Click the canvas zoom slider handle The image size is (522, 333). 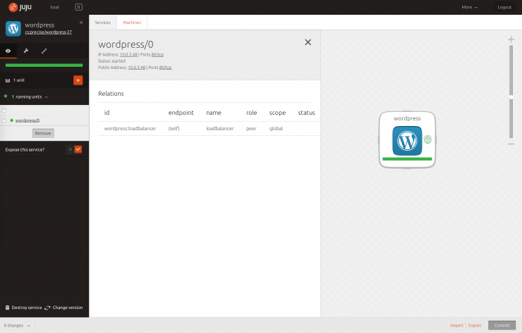click(511, 97)
